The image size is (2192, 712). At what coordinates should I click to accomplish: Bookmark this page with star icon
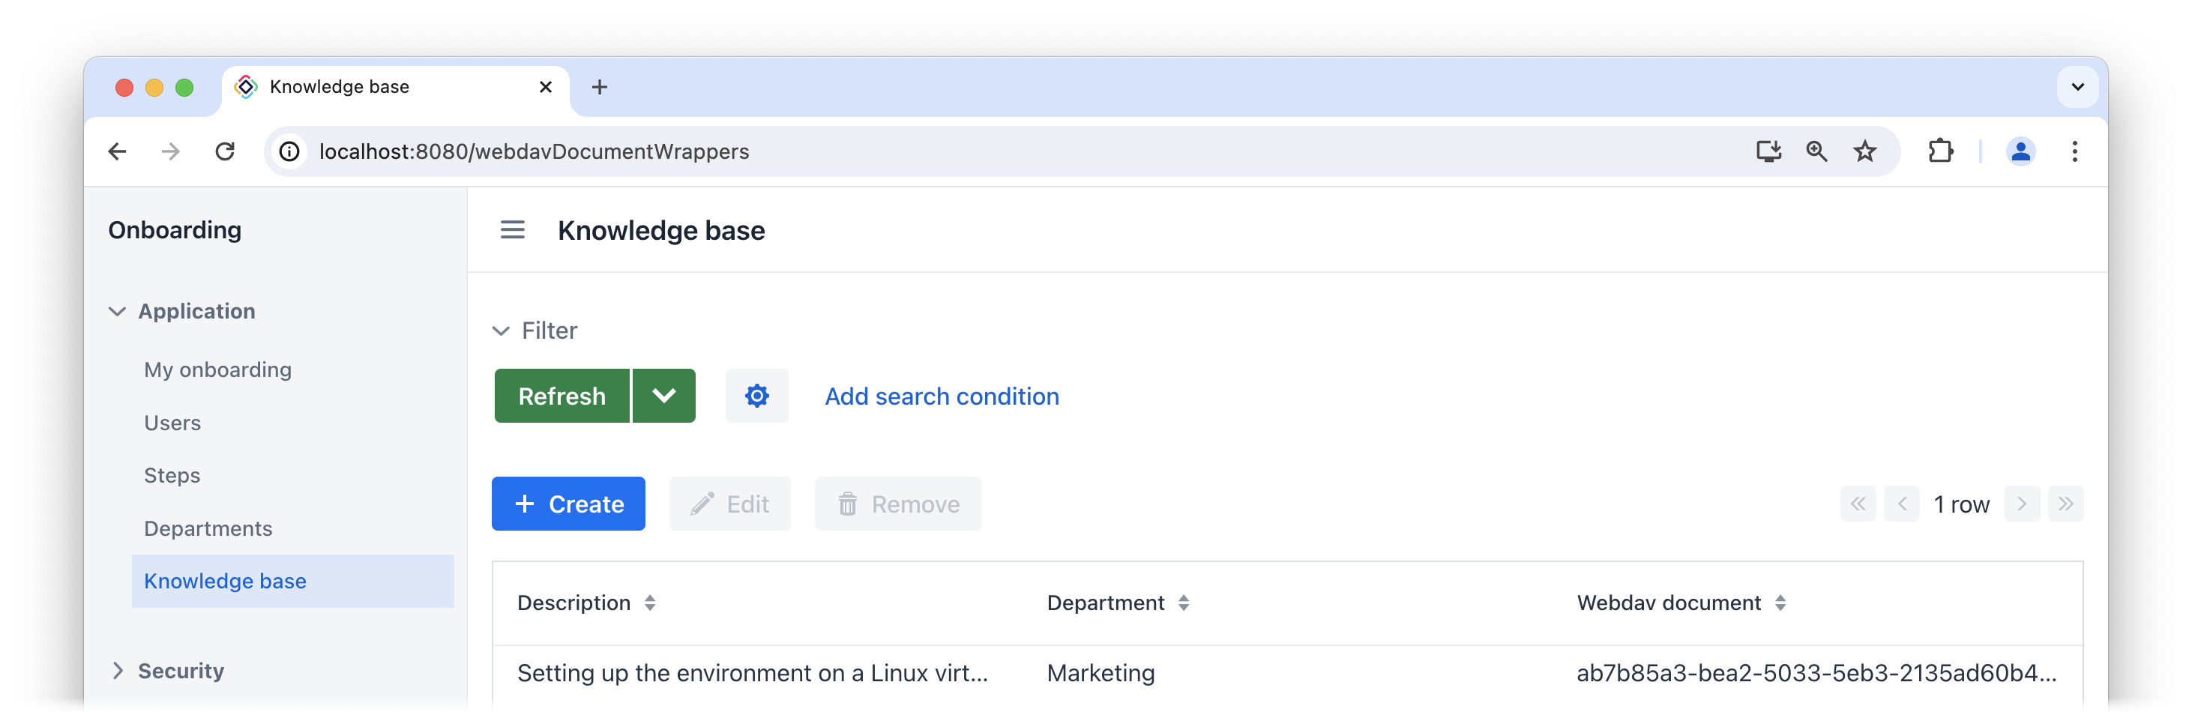pyautogui.click(x=1864, y=151)
